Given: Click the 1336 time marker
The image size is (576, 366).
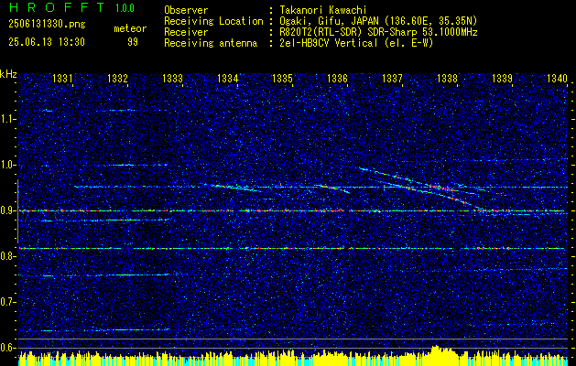Looking at the screenshot, I should click(x=338, y=78).
